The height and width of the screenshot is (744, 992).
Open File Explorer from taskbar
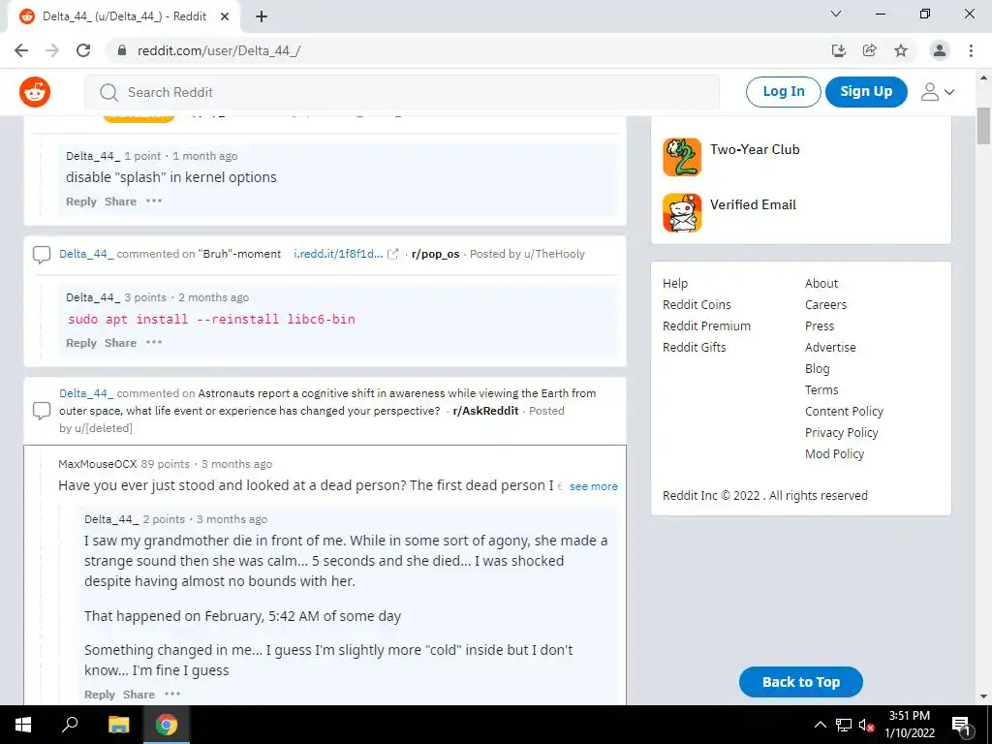118,725
